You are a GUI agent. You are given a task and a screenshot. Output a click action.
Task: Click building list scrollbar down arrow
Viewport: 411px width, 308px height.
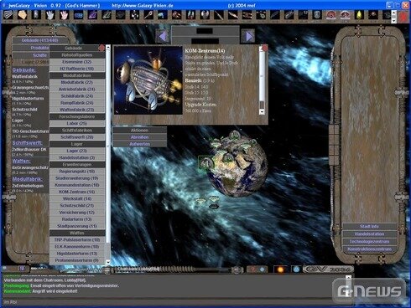click(x=108, y=262)
